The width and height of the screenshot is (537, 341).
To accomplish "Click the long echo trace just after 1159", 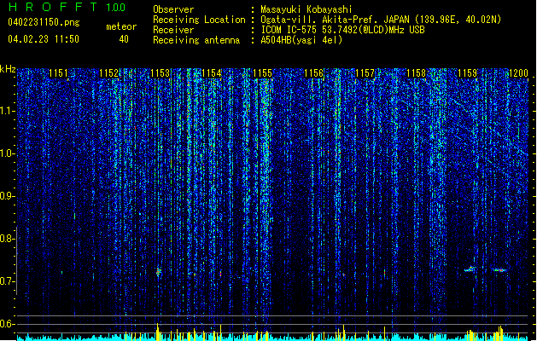I will pyautogui.click(x=470, y=269).
